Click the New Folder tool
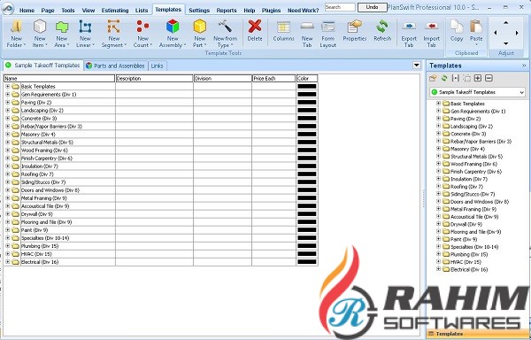 [16, 34]
